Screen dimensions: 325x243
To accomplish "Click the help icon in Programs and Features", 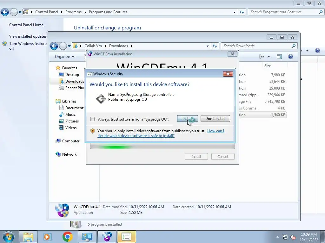I will point(317,51).
